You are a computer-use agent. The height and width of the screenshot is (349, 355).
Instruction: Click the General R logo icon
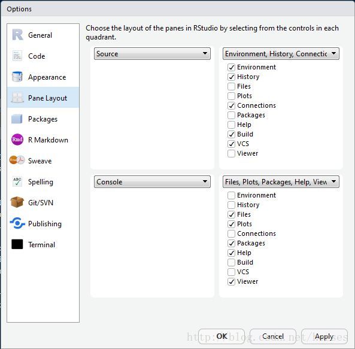coord(17,35)
